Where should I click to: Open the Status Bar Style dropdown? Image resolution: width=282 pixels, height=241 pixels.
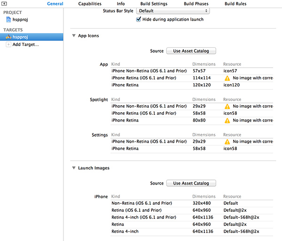(x=173, y=10)
